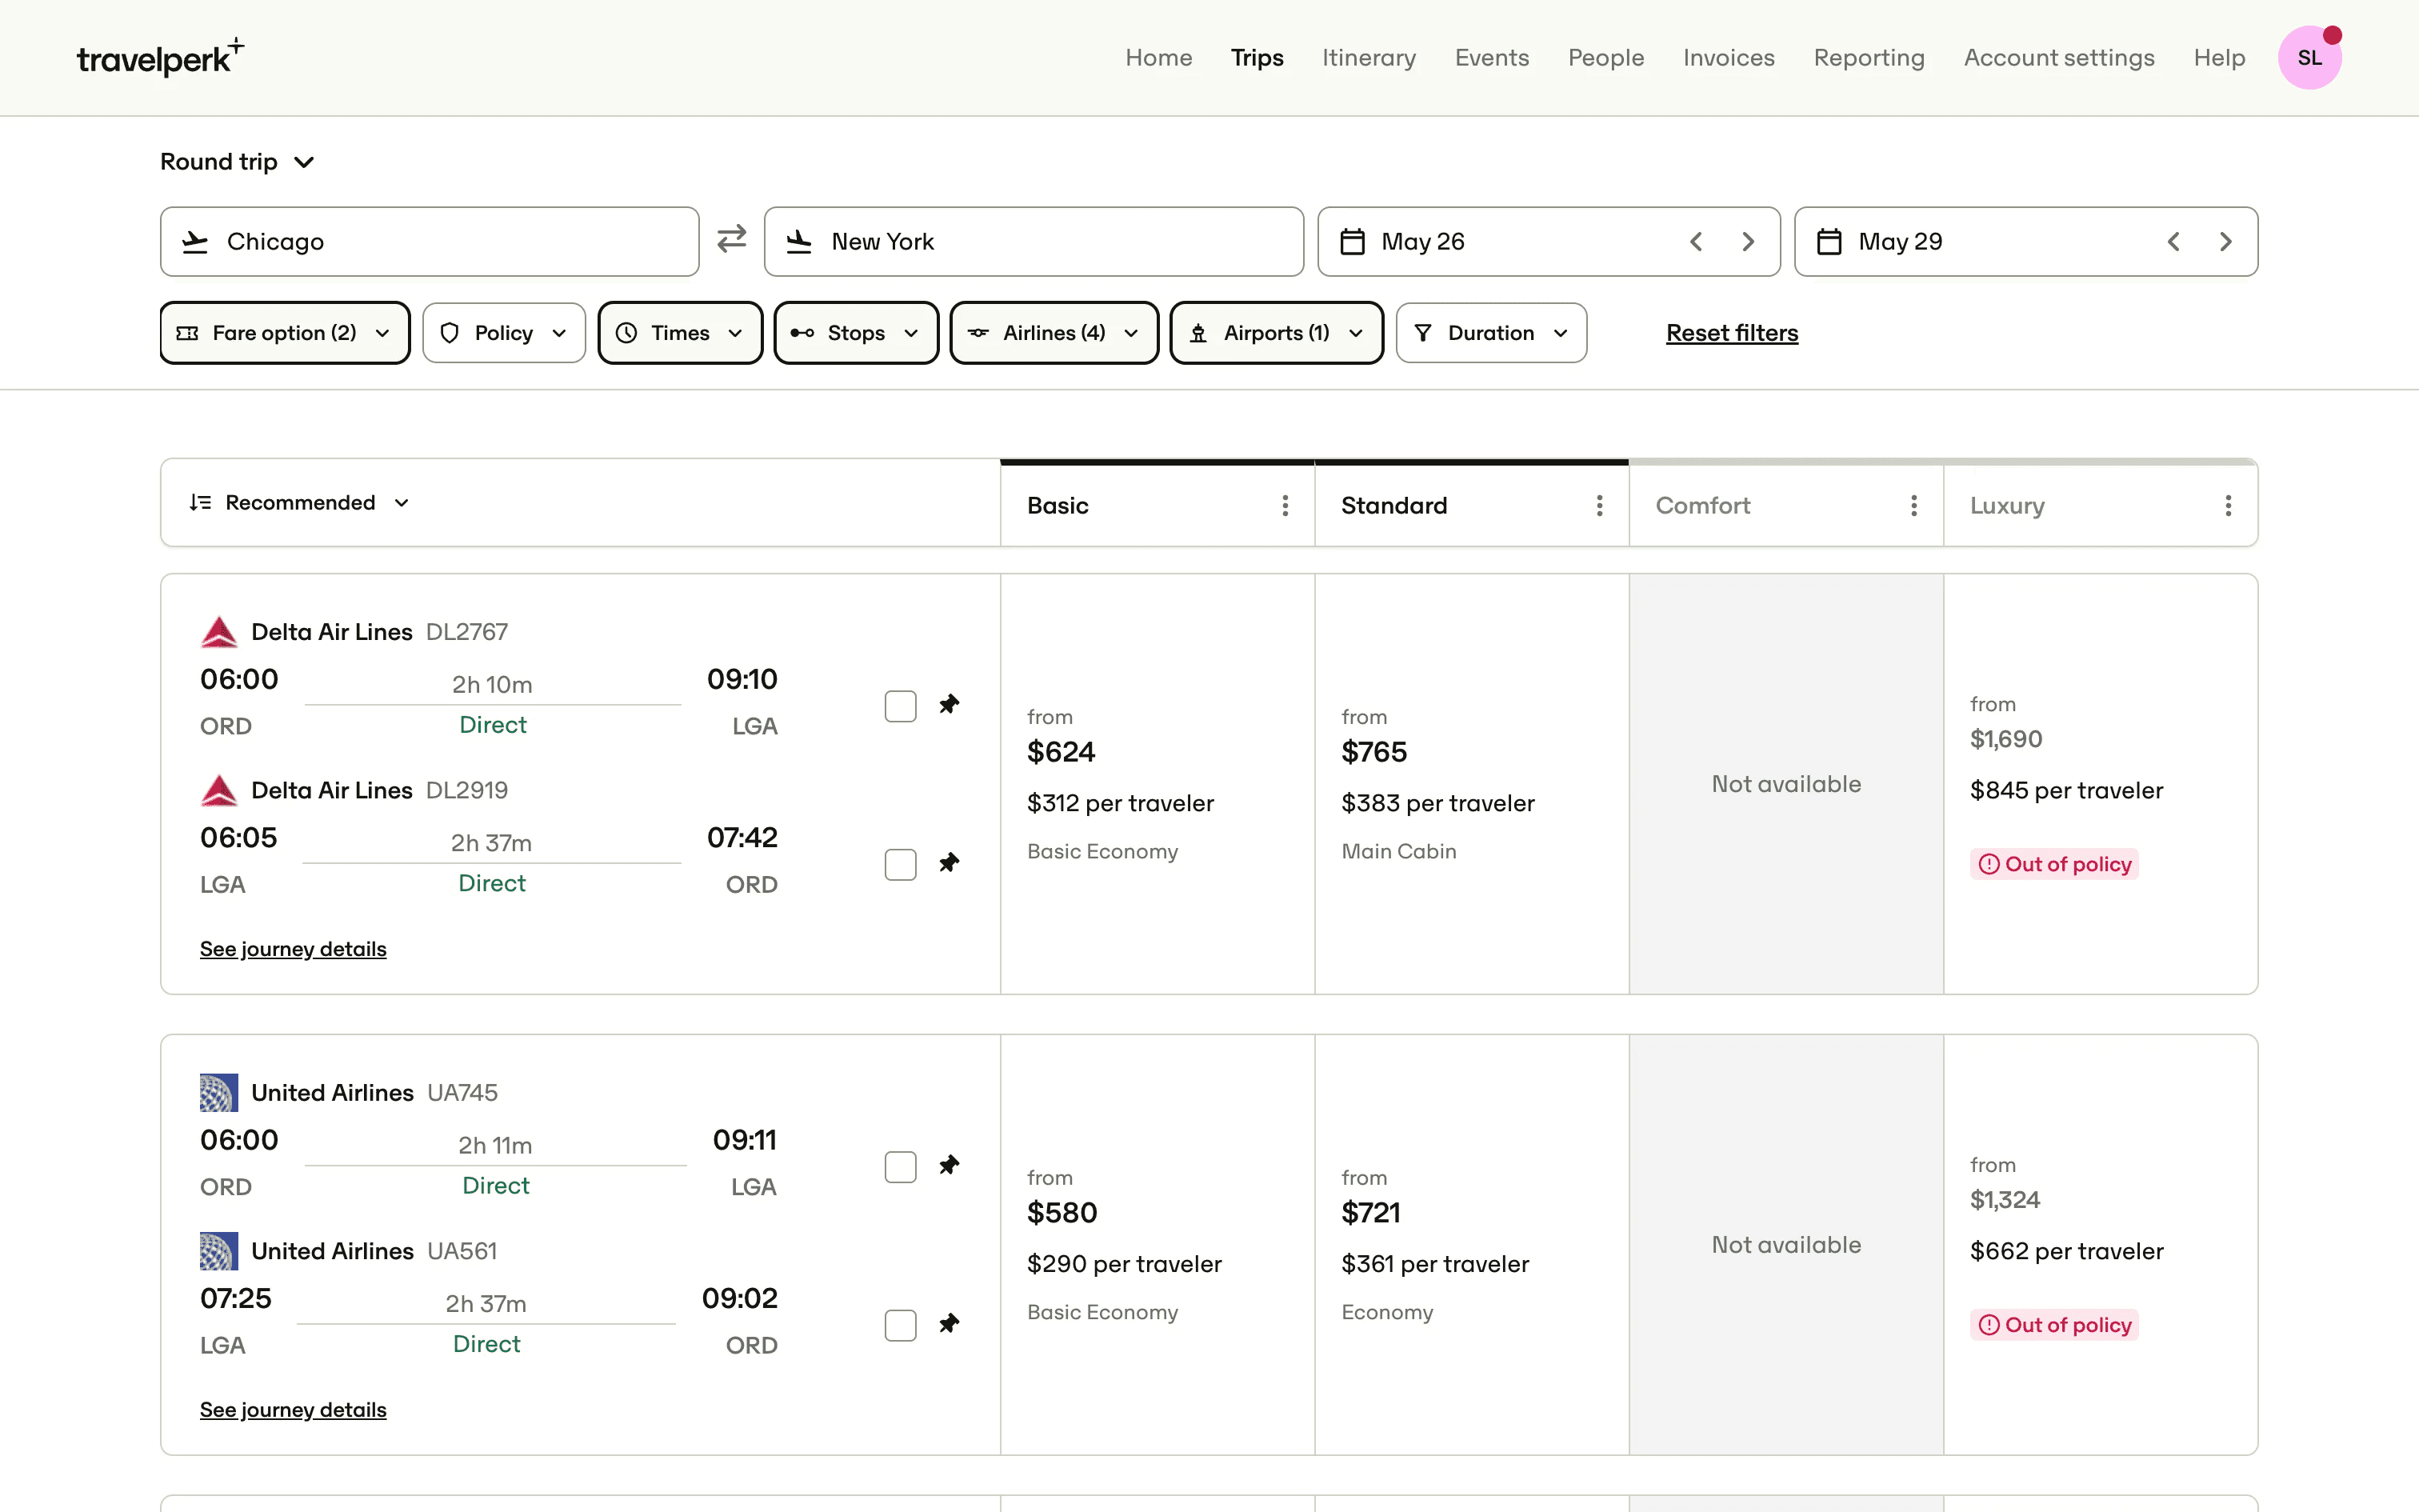Select the Delta DL2767 flight checkbox
This screenshot has height=1512, width=2419.
coord(901,706)
